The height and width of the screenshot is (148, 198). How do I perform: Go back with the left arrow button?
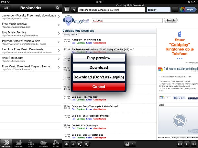tap(74, 10)
